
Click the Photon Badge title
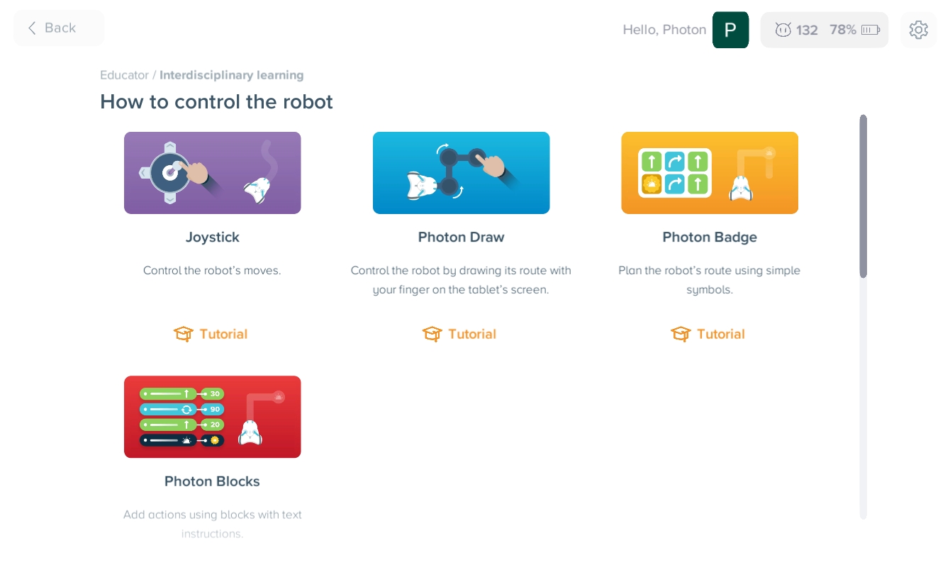[x=710, y=237]
